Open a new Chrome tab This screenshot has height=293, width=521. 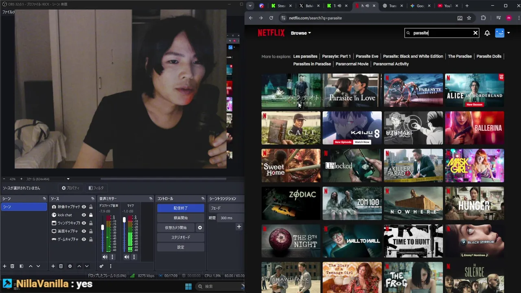[467, 6]
